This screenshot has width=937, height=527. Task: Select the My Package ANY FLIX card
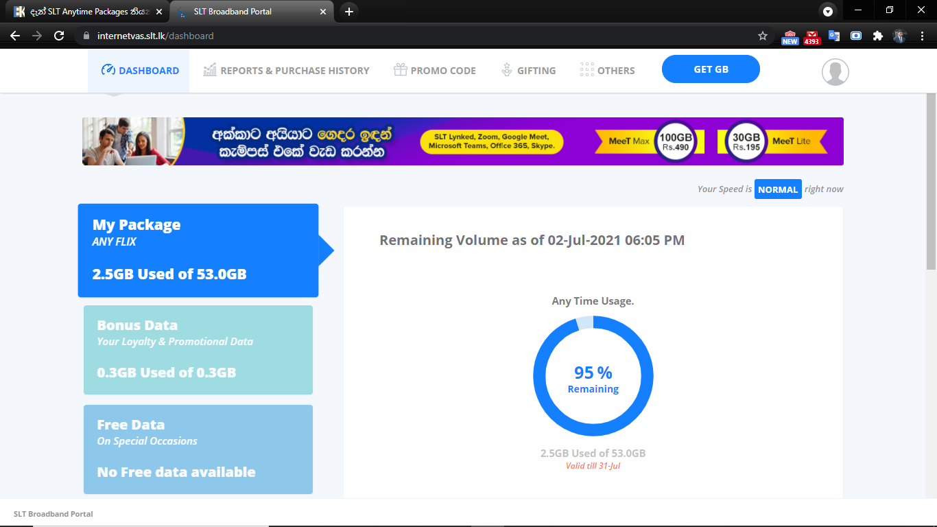198,250
